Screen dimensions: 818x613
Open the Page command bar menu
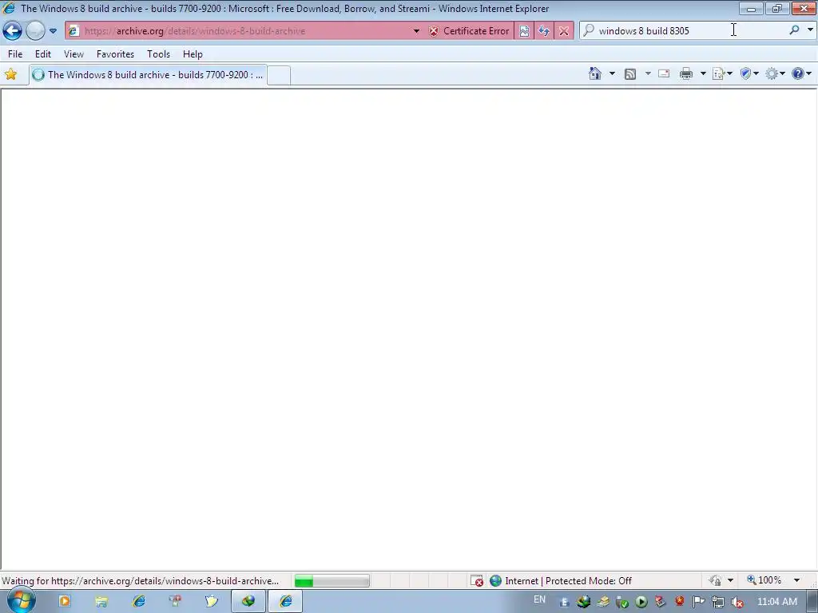pyautogui.click(x=722, y=74)
